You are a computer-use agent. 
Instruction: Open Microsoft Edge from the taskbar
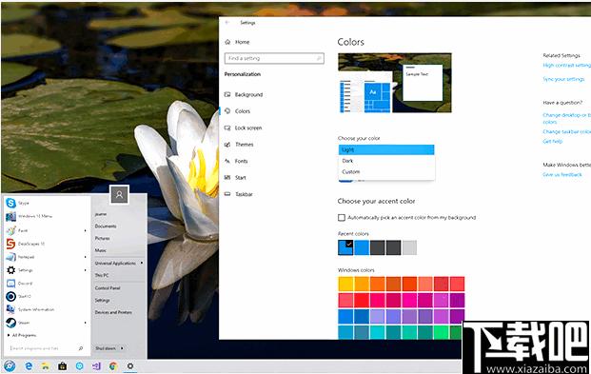coord(29,365)
